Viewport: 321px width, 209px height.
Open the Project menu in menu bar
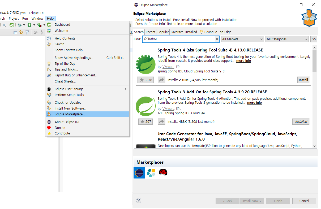[14, 19]
